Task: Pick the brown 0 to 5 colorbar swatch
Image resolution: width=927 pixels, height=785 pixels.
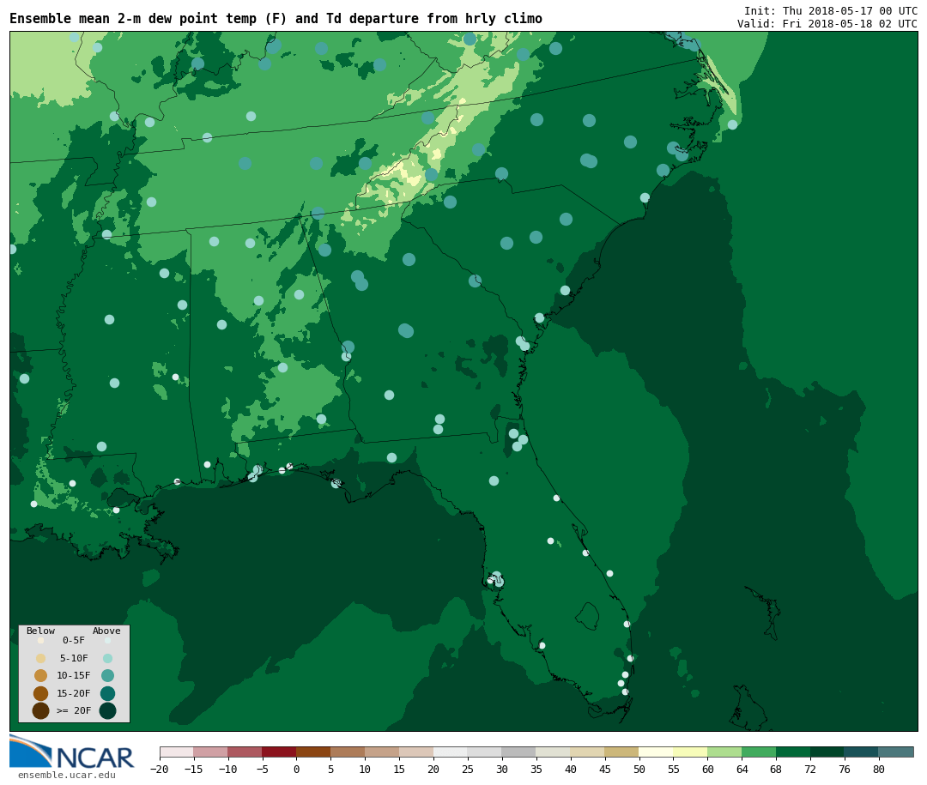Action: point(314,752)
